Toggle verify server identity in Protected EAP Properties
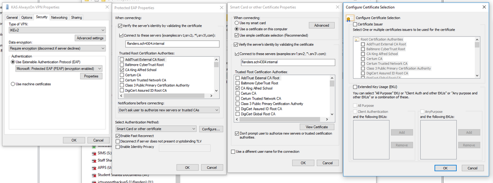 (120, 26)
